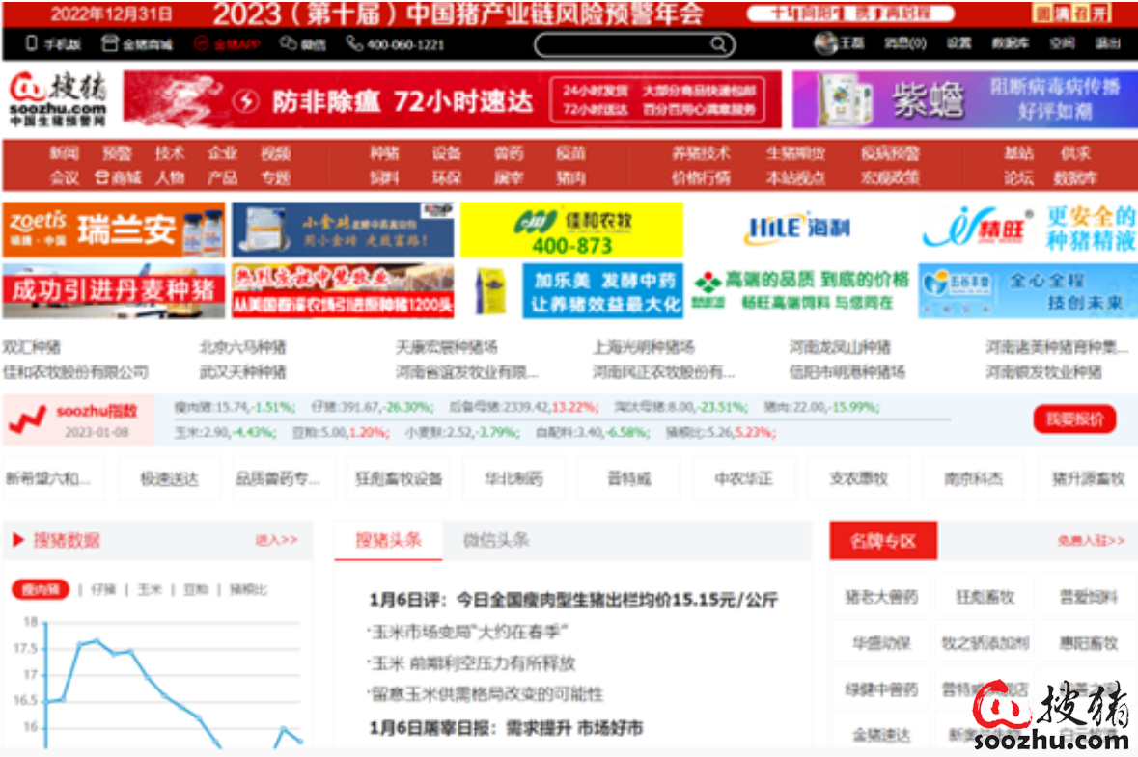1138x757 pixels.
Task: Open the 武汉天种种猪 link
Action: (x=243, y=372)
